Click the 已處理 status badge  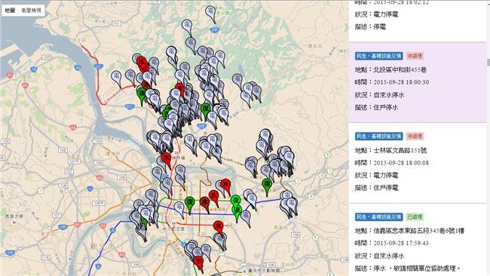pyautogui.click(x=415, y=217)
